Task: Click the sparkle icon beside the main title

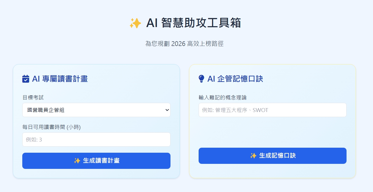Action: 135,23
